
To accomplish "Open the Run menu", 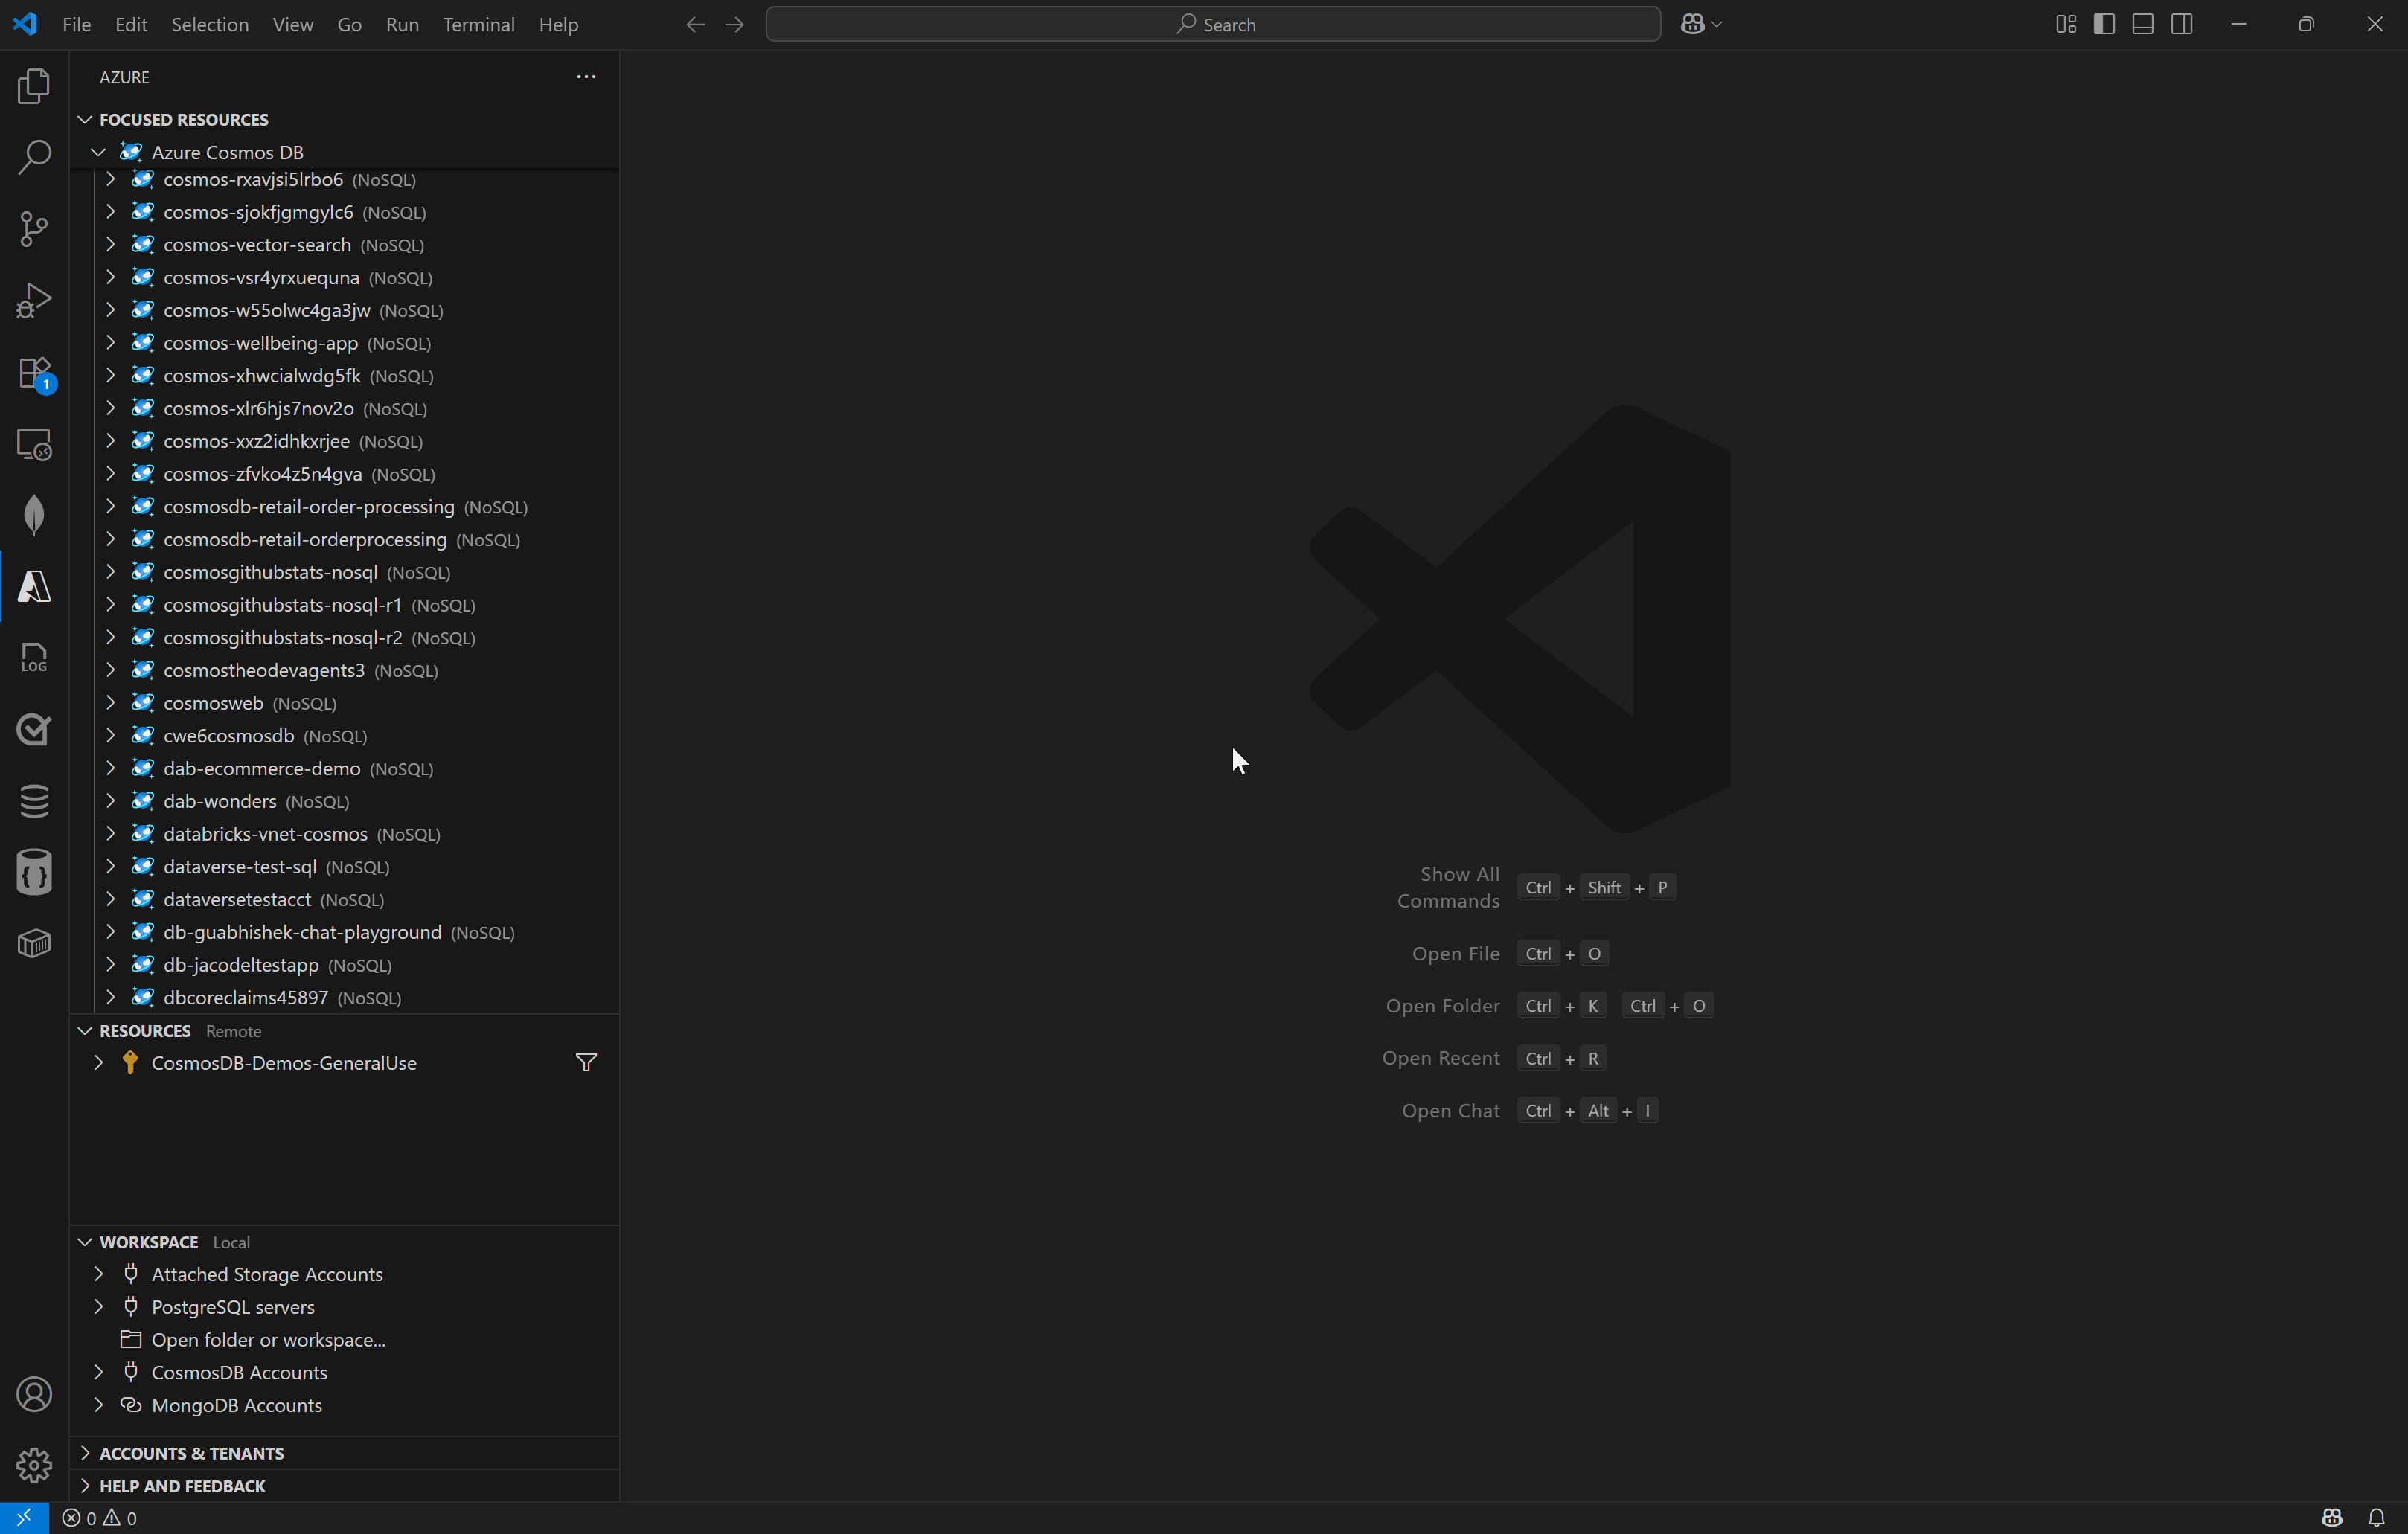I will click(402, 24).
